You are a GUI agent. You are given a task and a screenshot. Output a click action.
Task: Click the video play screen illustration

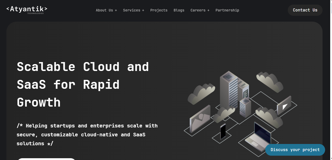[284, 106]
